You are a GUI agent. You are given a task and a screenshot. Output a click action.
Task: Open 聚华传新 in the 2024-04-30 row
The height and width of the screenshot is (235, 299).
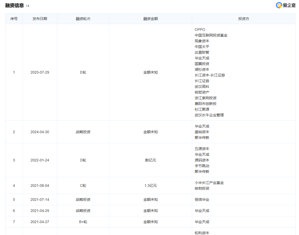point(202,138)
